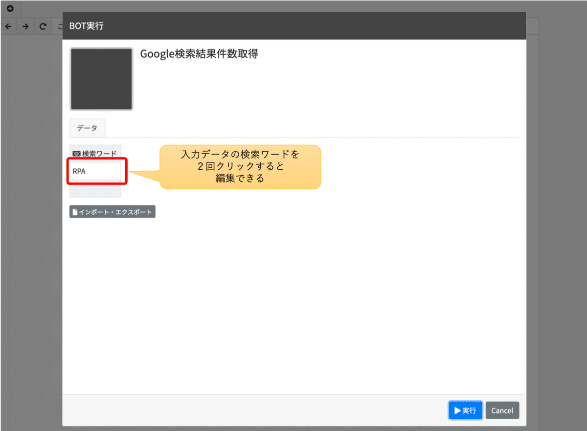Open インポート・エクスポート options

(x=112, y=211)
